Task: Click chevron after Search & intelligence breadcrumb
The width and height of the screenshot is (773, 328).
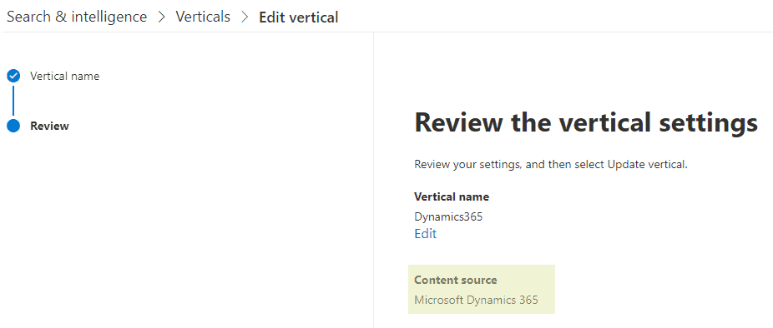Action: click(162, 17)
